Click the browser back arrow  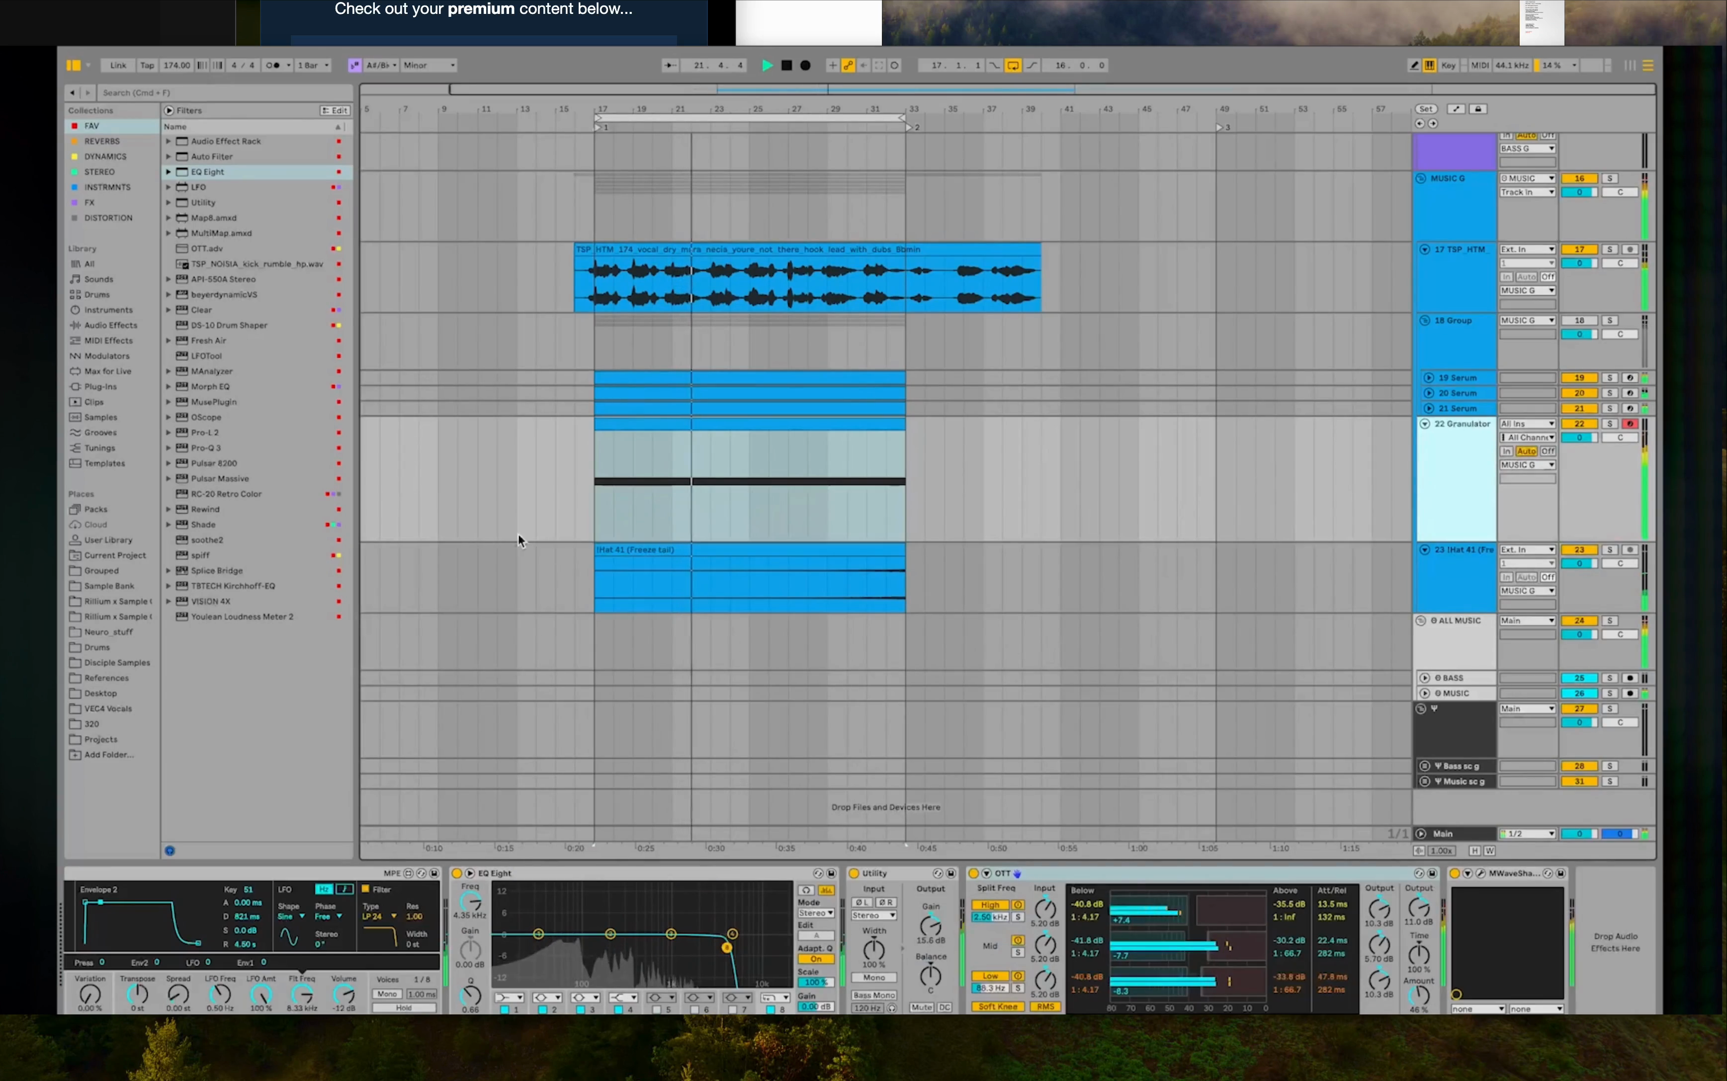72,92
